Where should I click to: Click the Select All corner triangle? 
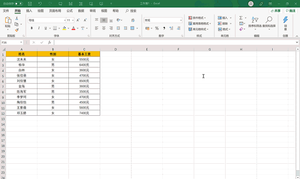click(x=4, y=50)
